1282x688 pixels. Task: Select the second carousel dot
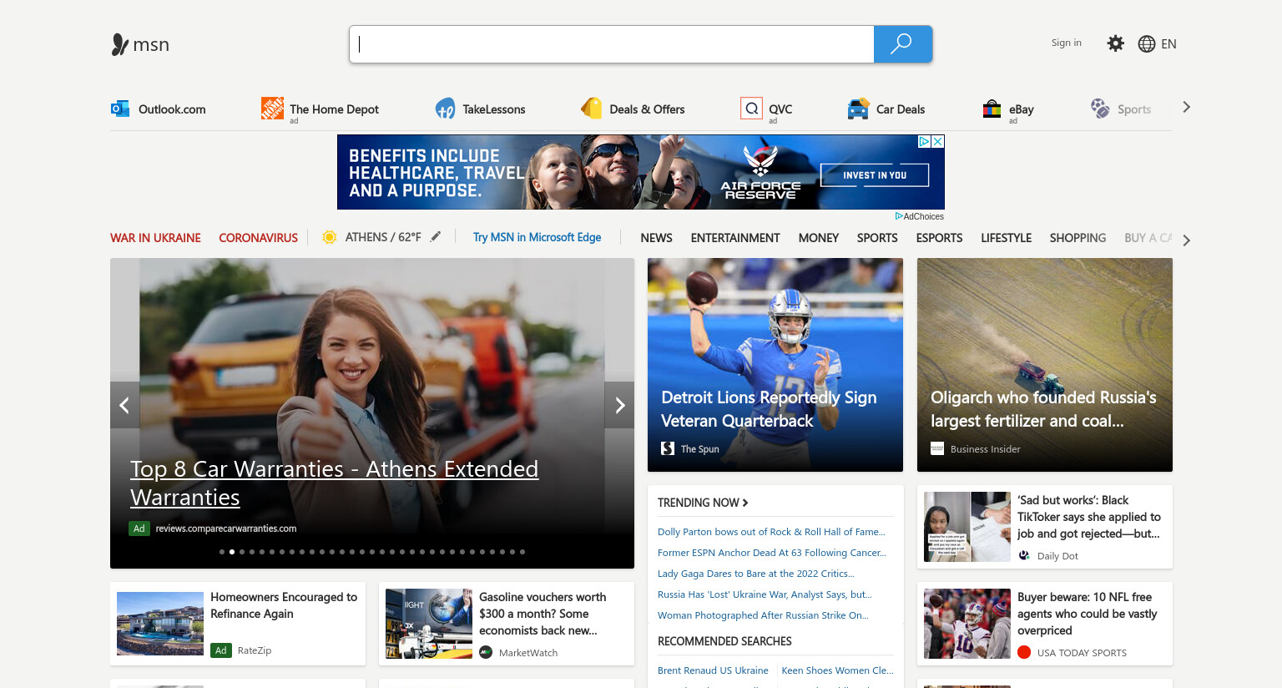click(x=232, y=552)
